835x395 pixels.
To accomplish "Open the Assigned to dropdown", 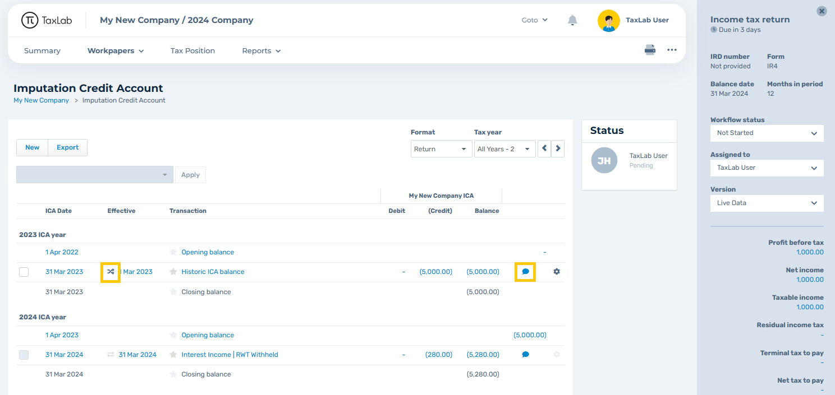I will click(767, 168).
